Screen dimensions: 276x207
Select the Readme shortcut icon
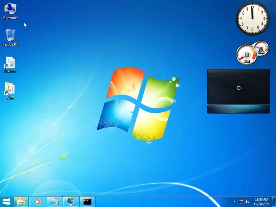pos(10,65)
